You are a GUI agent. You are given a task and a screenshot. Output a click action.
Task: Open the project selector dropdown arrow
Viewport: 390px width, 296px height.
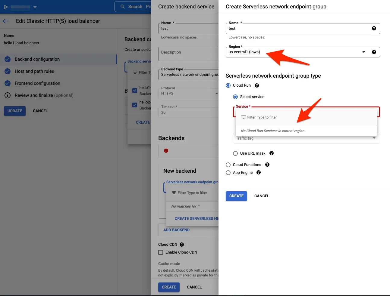(x=35, y=7)
